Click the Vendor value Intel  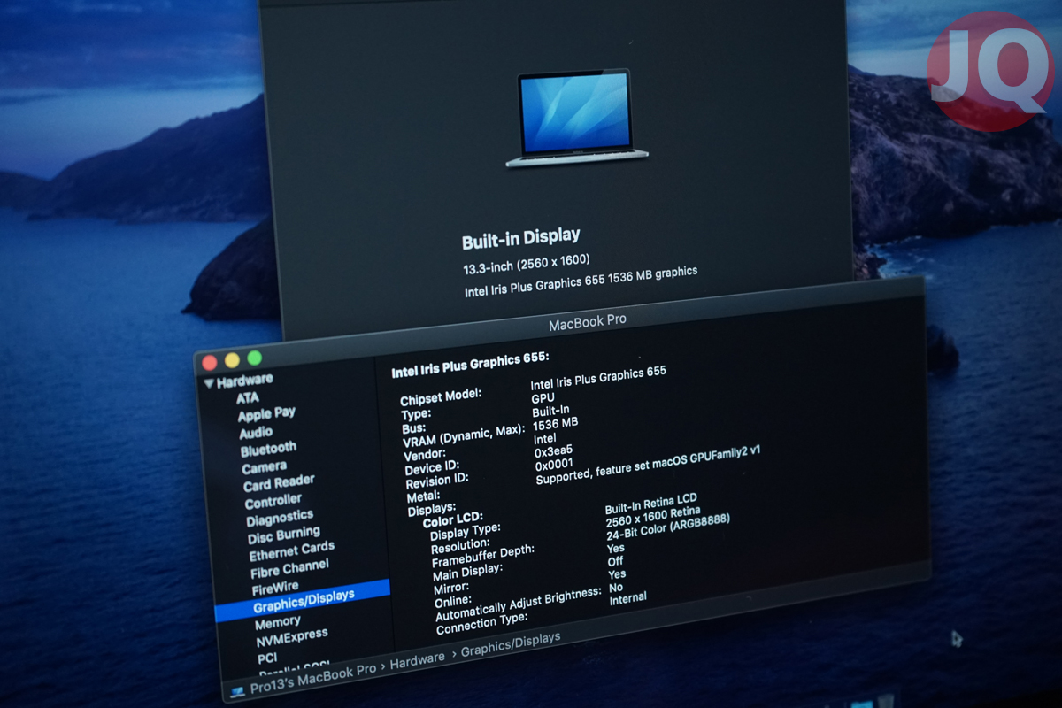tap(545, 438)
